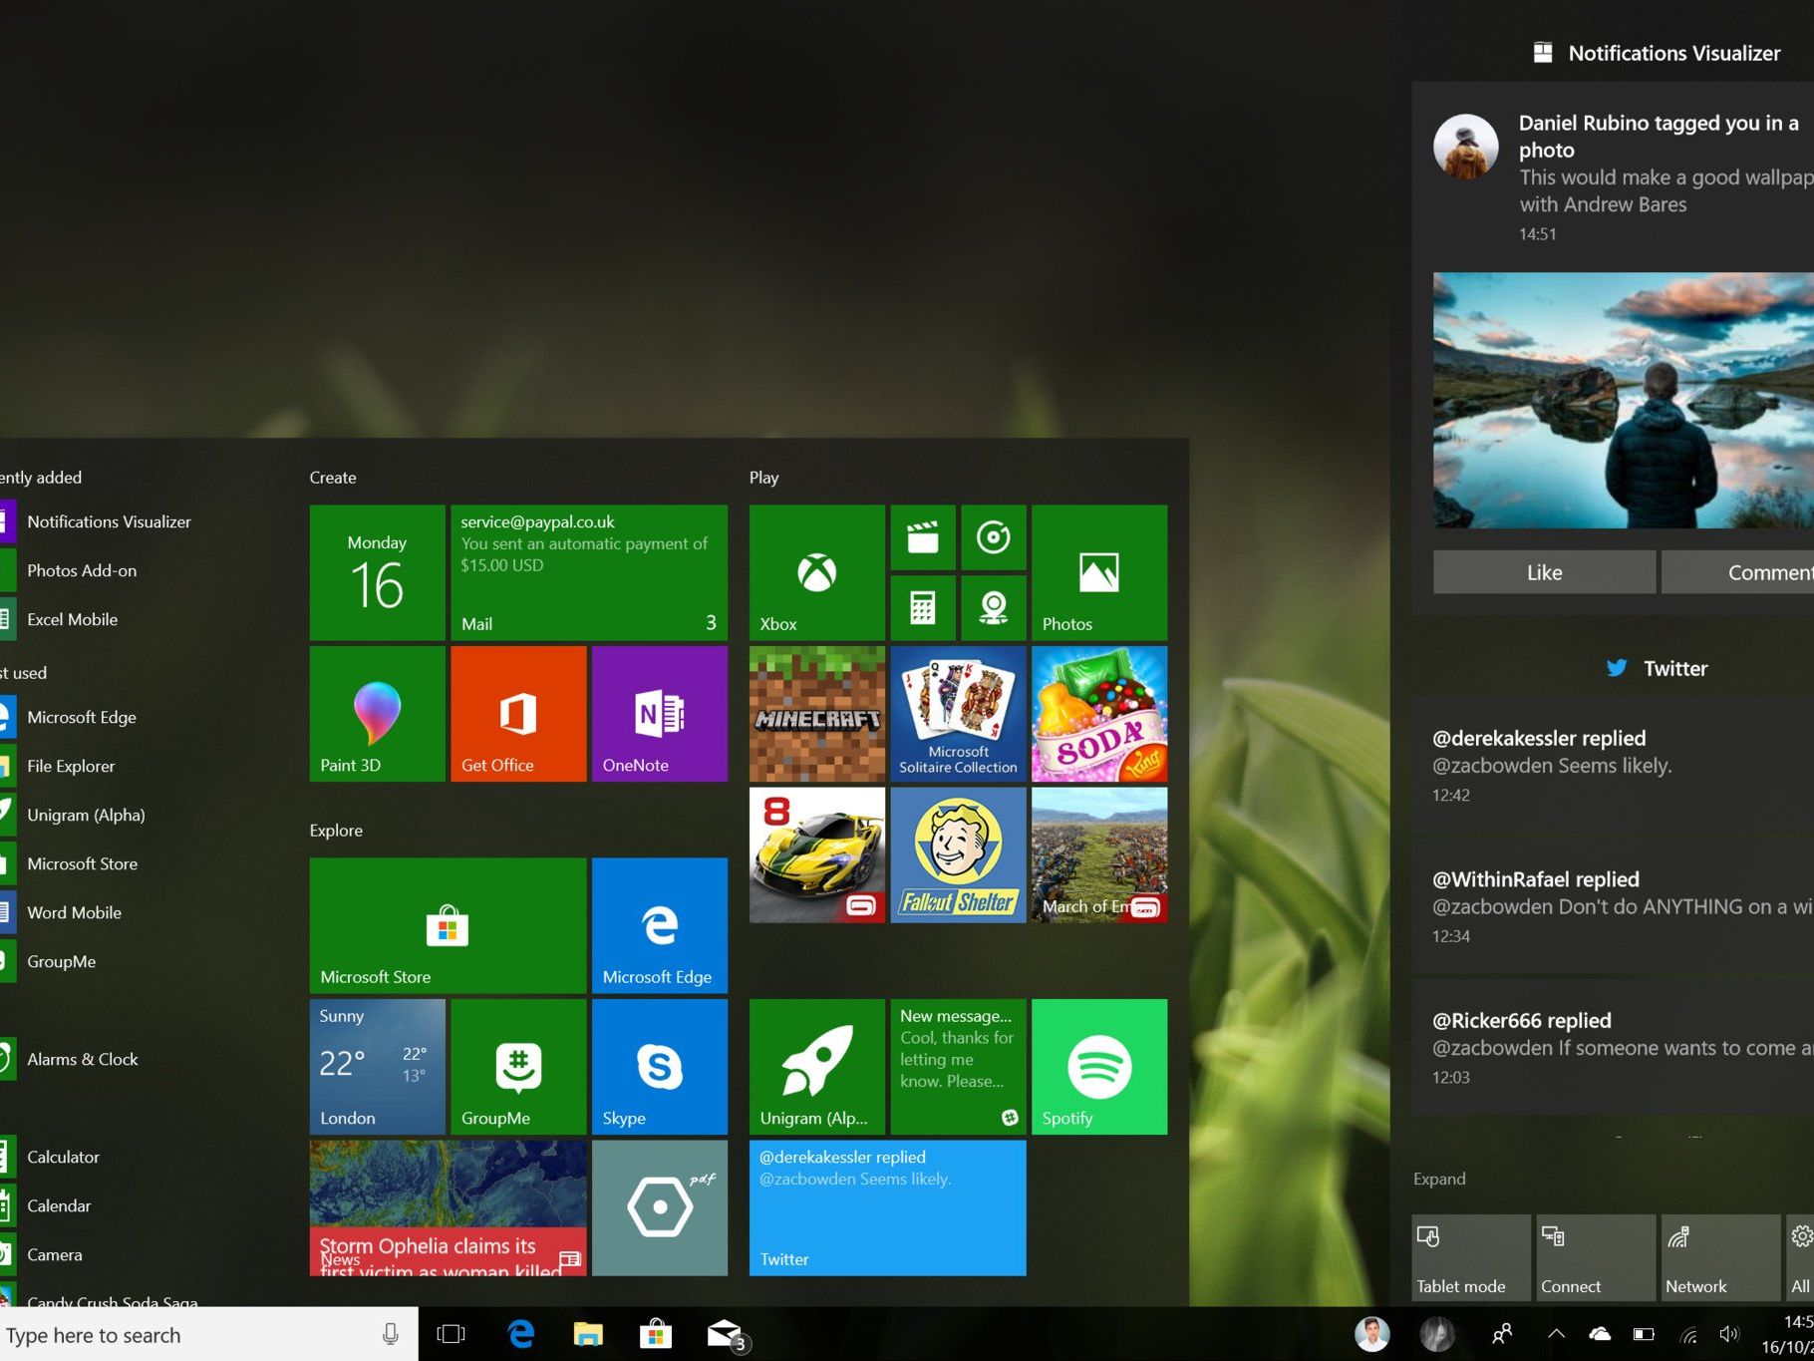Click Comment on the photo notification
The width and height of the screenshot is (1814, 1361).
(x=1737, y=572)
